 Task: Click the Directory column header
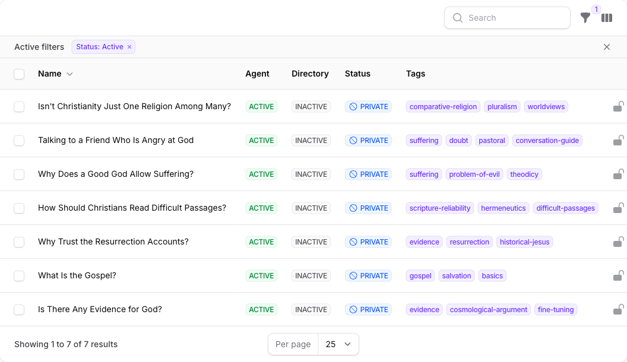310,74
